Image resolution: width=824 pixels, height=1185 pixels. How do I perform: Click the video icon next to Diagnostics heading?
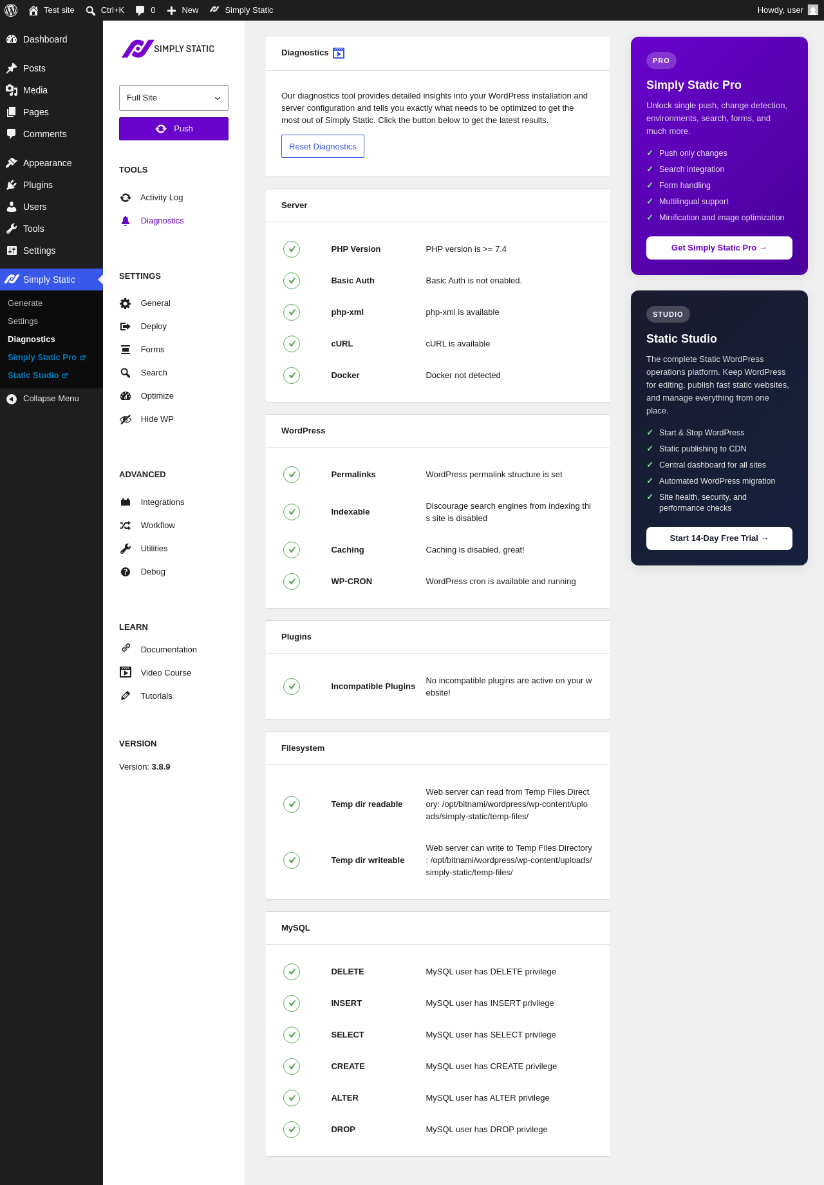pyautogui.click(x=339, y=53)
